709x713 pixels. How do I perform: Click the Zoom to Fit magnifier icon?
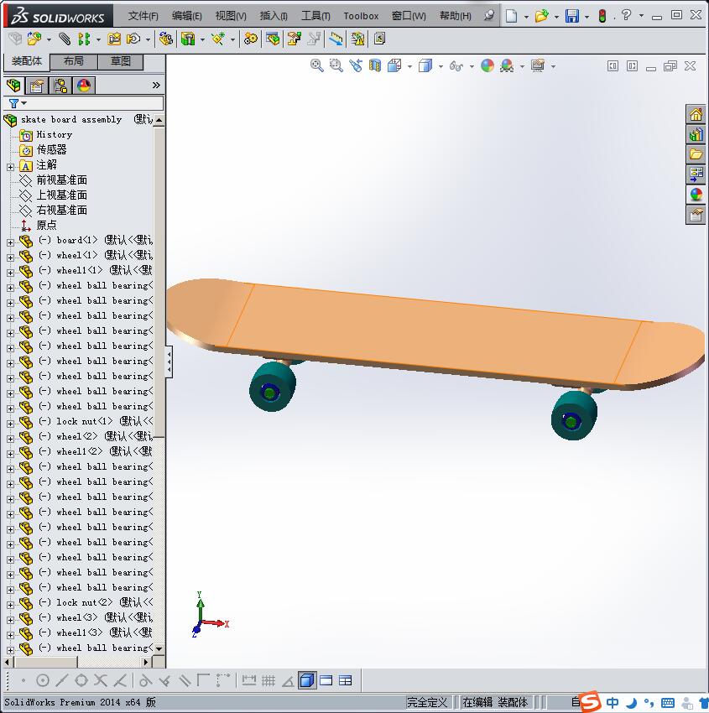click(x=317, y=66)
